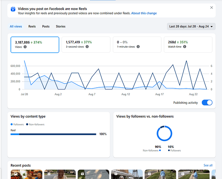222x179 pixels.
Task: Click the followers vs non-followers donut chart
Action: [x=165, y=133]
